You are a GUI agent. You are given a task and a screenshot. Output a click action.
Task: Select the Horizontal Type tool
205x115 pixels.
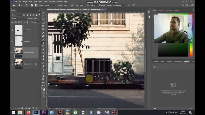(43, 66)
